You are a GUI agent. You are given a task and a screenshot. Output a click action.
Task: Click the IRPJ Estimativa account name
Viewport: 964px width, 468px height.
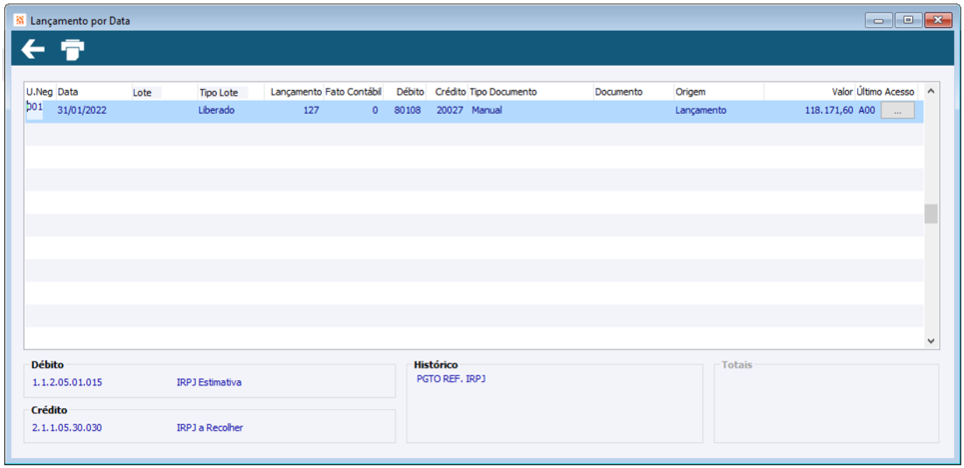[x=209, y=382]
